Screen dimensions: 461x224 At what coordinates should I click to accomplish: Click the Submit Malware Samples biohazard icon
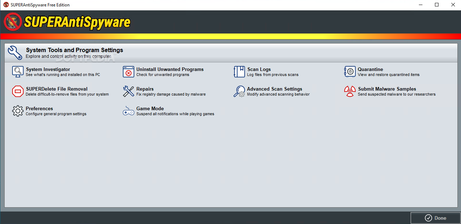pos(350,91)
